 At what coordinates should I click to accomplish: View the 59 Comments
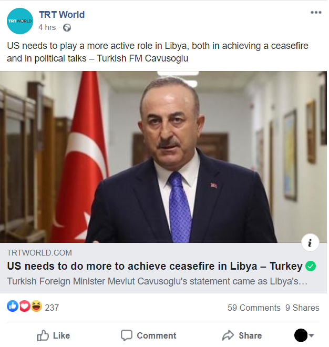pyautogui.click(x=254, y=308)
